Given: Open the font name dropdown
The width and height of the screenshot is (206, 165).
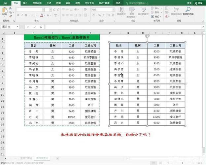Looking at the screenshot, I should [x=43, y=10].
